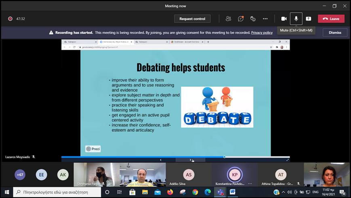
Task: Select Stephania Parpa's video tile
Action: pos(97,175)
